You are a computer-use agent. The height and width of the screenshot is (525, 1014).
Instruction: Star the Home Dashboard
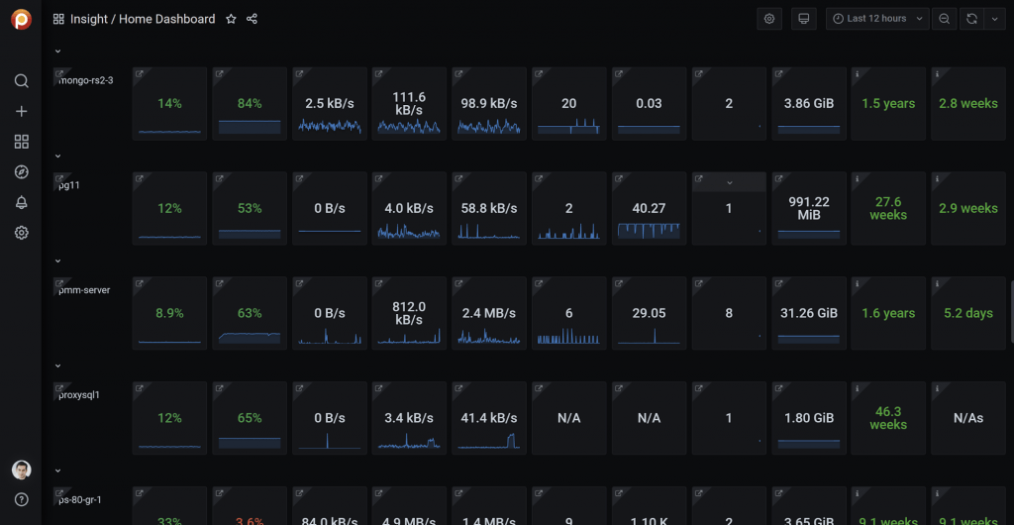pos(231,20)
